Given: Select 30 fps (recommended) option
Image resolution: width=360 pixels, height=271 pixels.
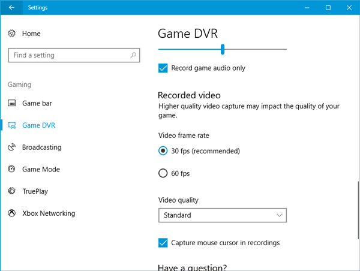Looking at the screenshot, I should pos(163,151).
